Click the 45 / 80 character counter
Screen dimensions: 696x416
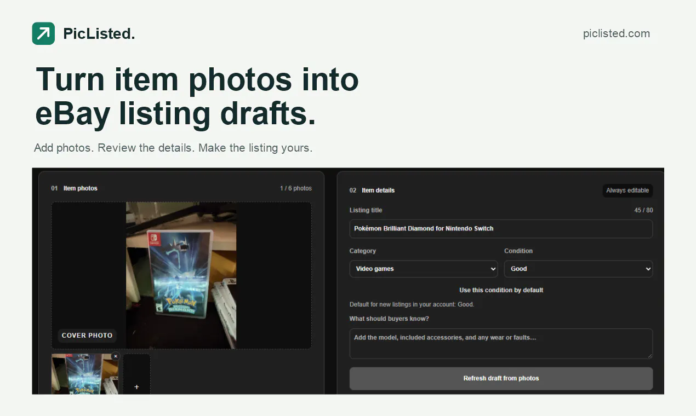643,210
